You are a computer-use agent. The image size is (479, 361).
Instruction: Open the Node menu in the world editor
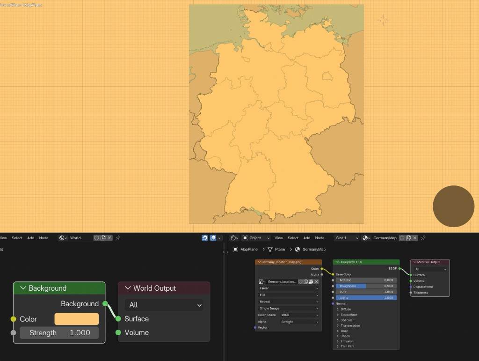click(x=44, y=238)
